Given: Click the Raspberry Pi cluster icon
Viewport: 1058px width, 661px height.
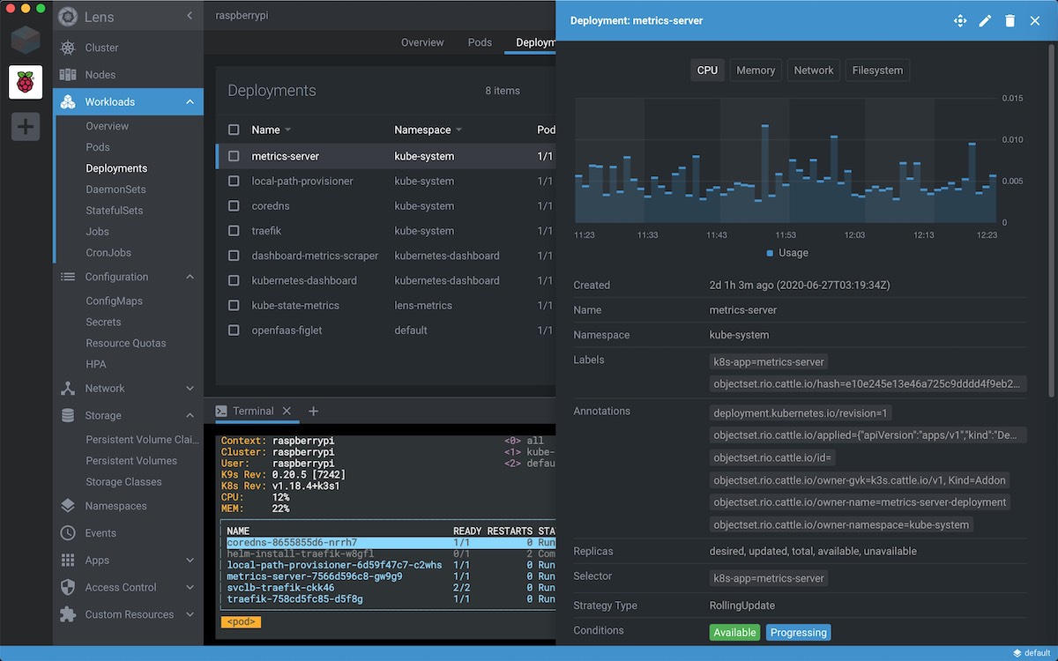Looking at the screenshot, I should click(26, 82).
